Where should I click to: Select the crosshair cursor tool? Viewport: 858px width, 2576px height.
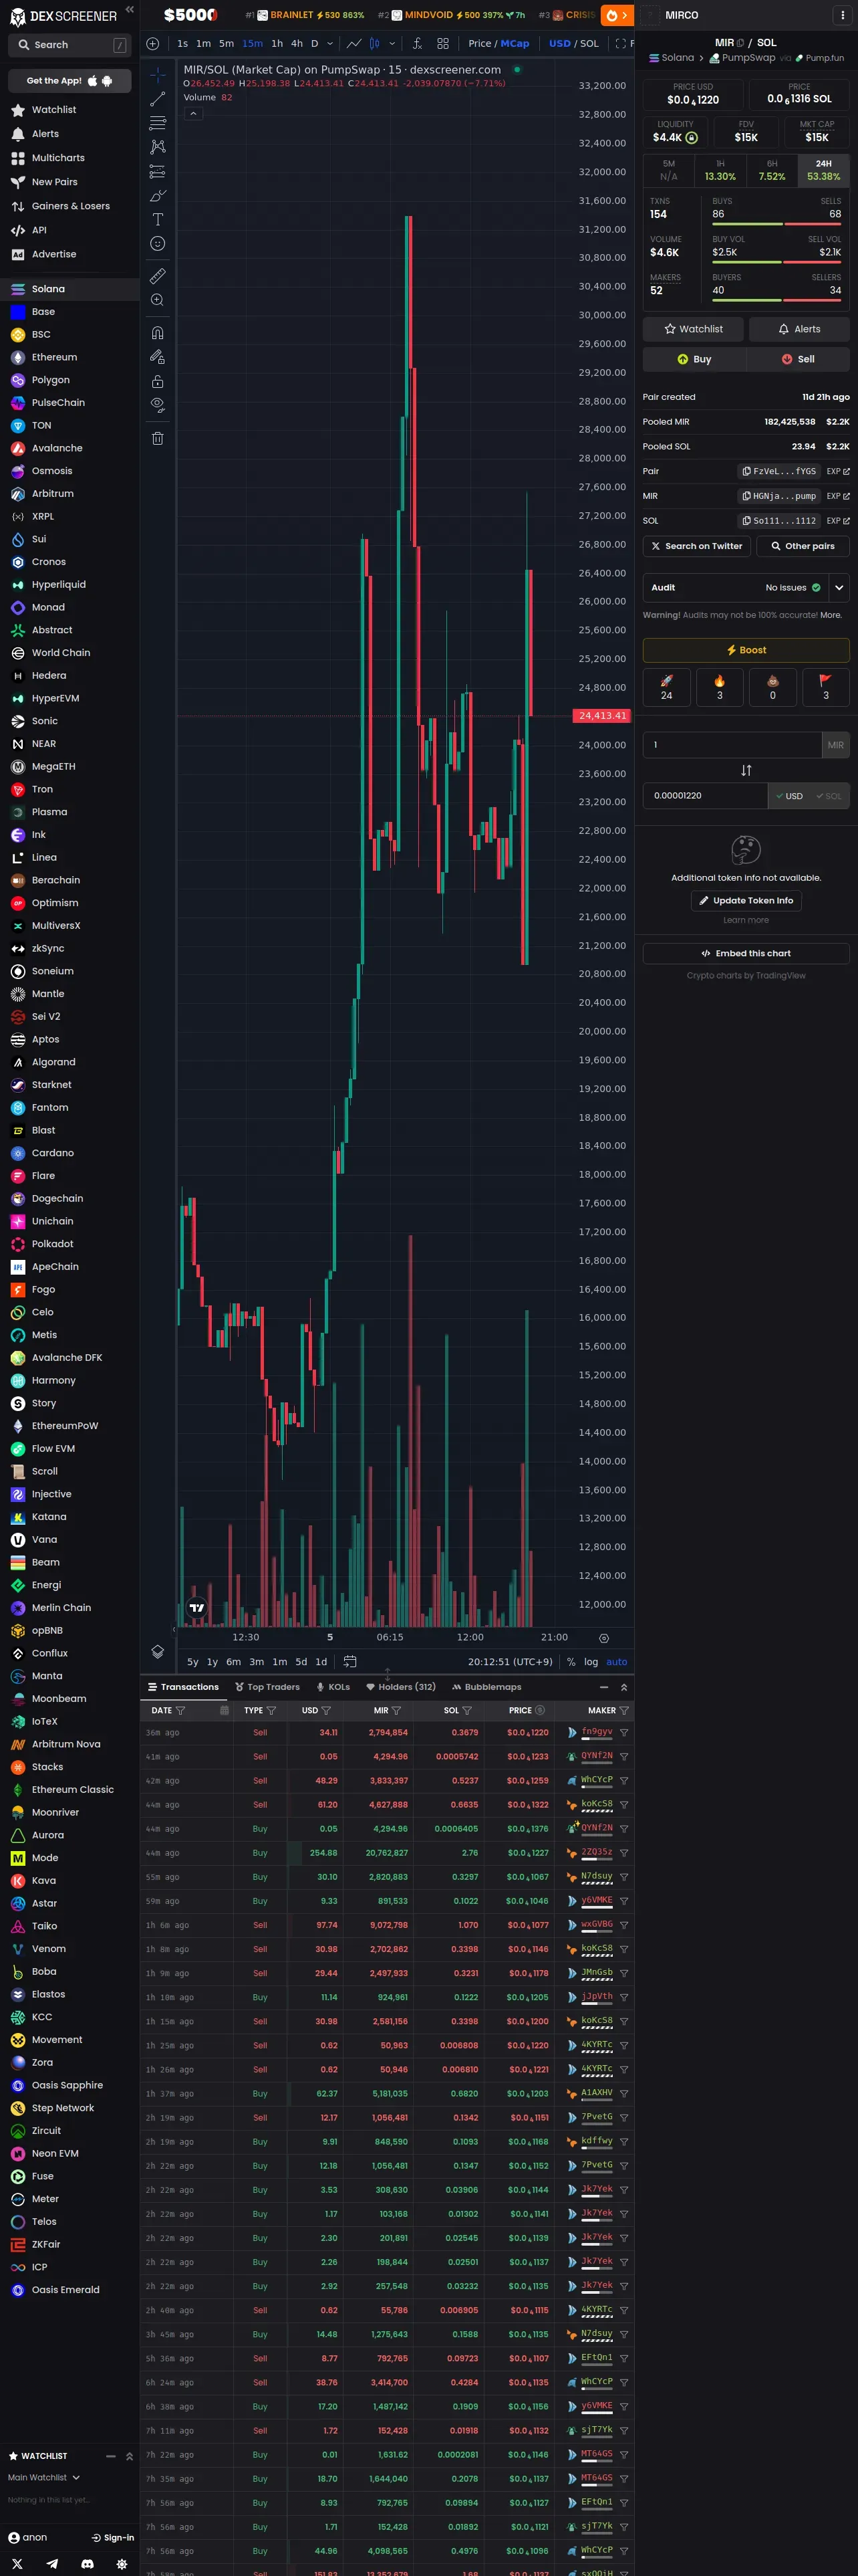click(158, 75)
